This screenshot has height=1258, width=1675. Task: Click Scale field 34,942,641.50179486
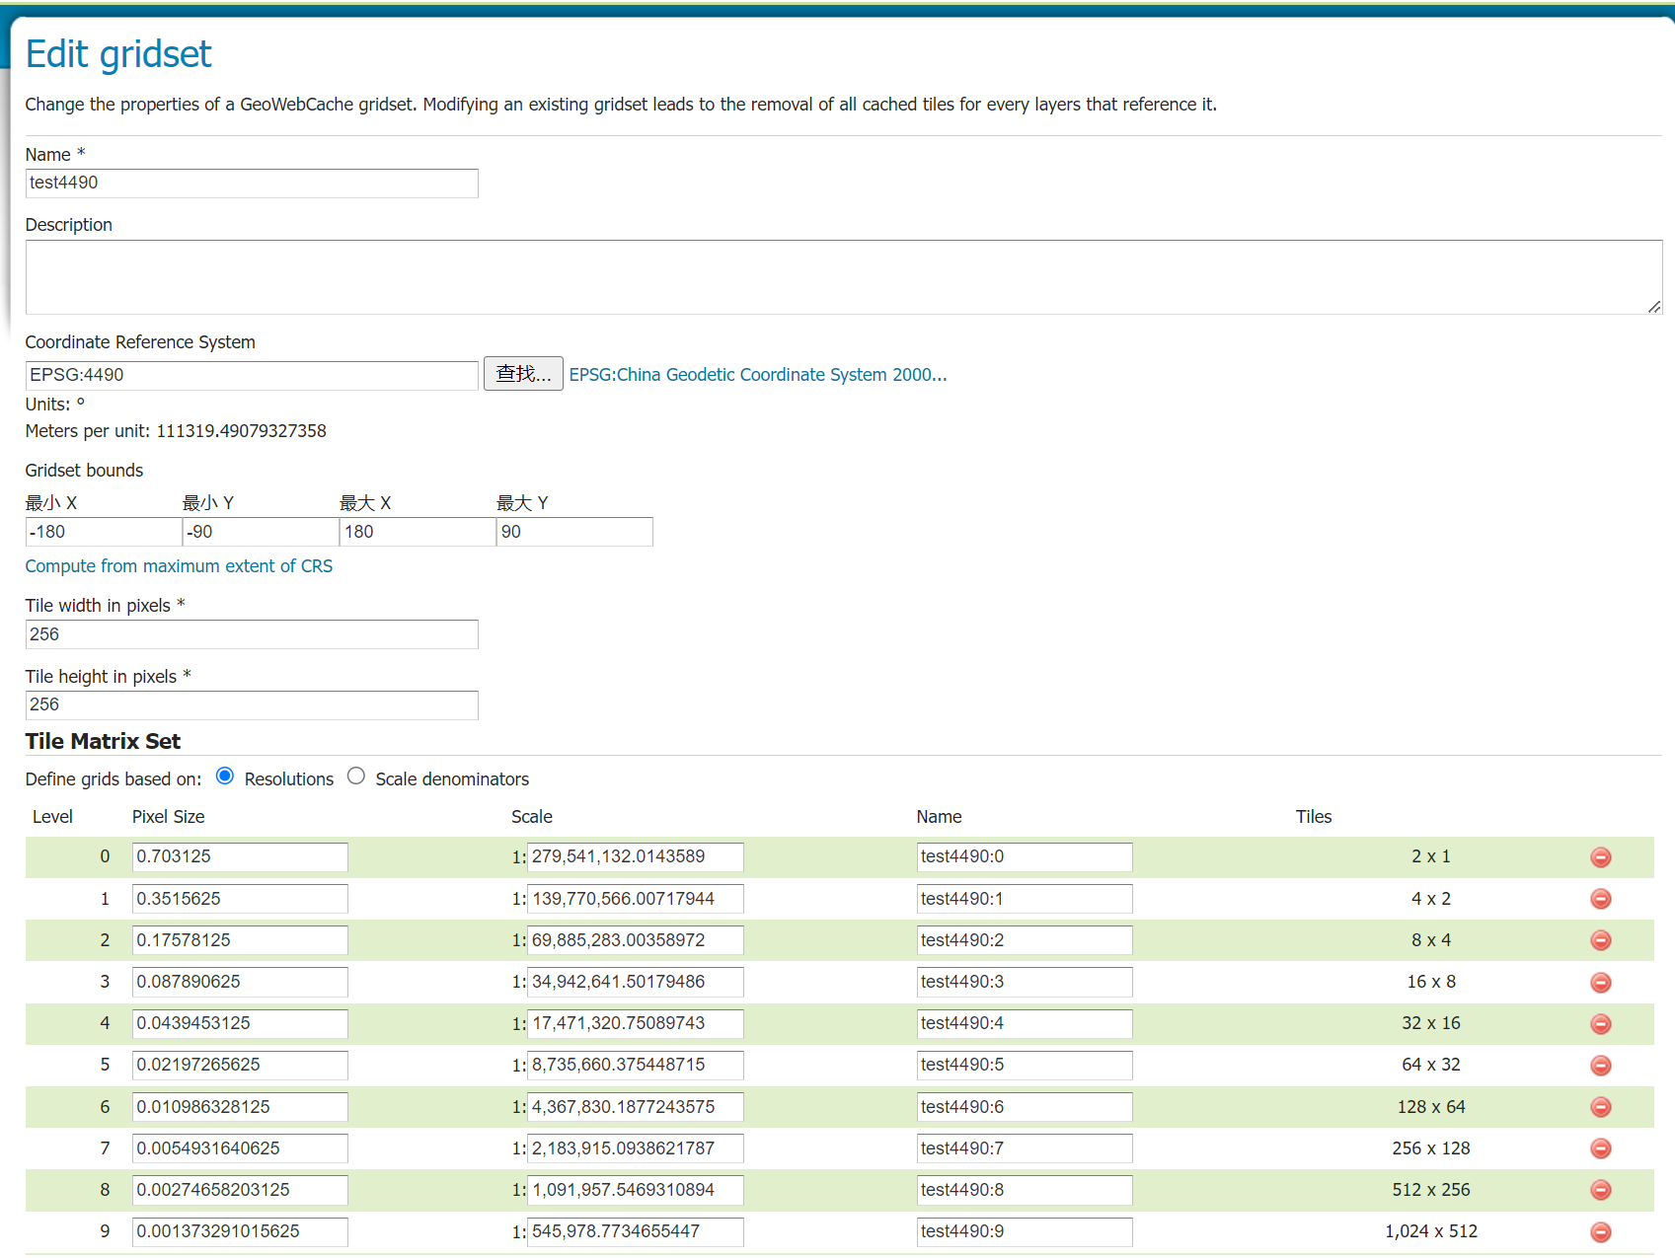[x=636, y=983]
